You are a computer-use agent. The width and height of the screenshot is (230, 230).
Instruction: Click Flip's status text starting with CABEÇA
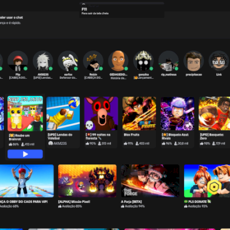point(18,78)
